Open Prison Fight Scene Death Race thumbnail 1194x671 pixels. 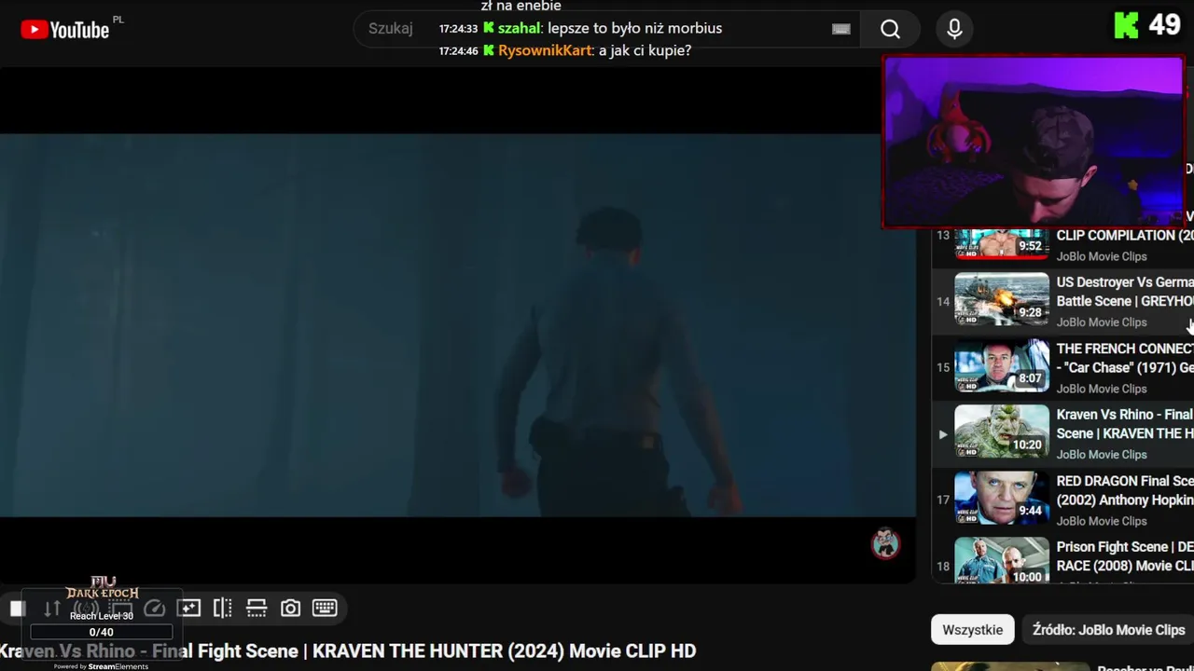click(1002, 561)
